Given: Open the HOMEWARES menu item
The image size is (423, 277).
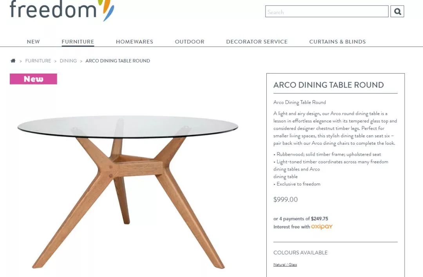Looking at the screenshot, I should pos(135,42).
